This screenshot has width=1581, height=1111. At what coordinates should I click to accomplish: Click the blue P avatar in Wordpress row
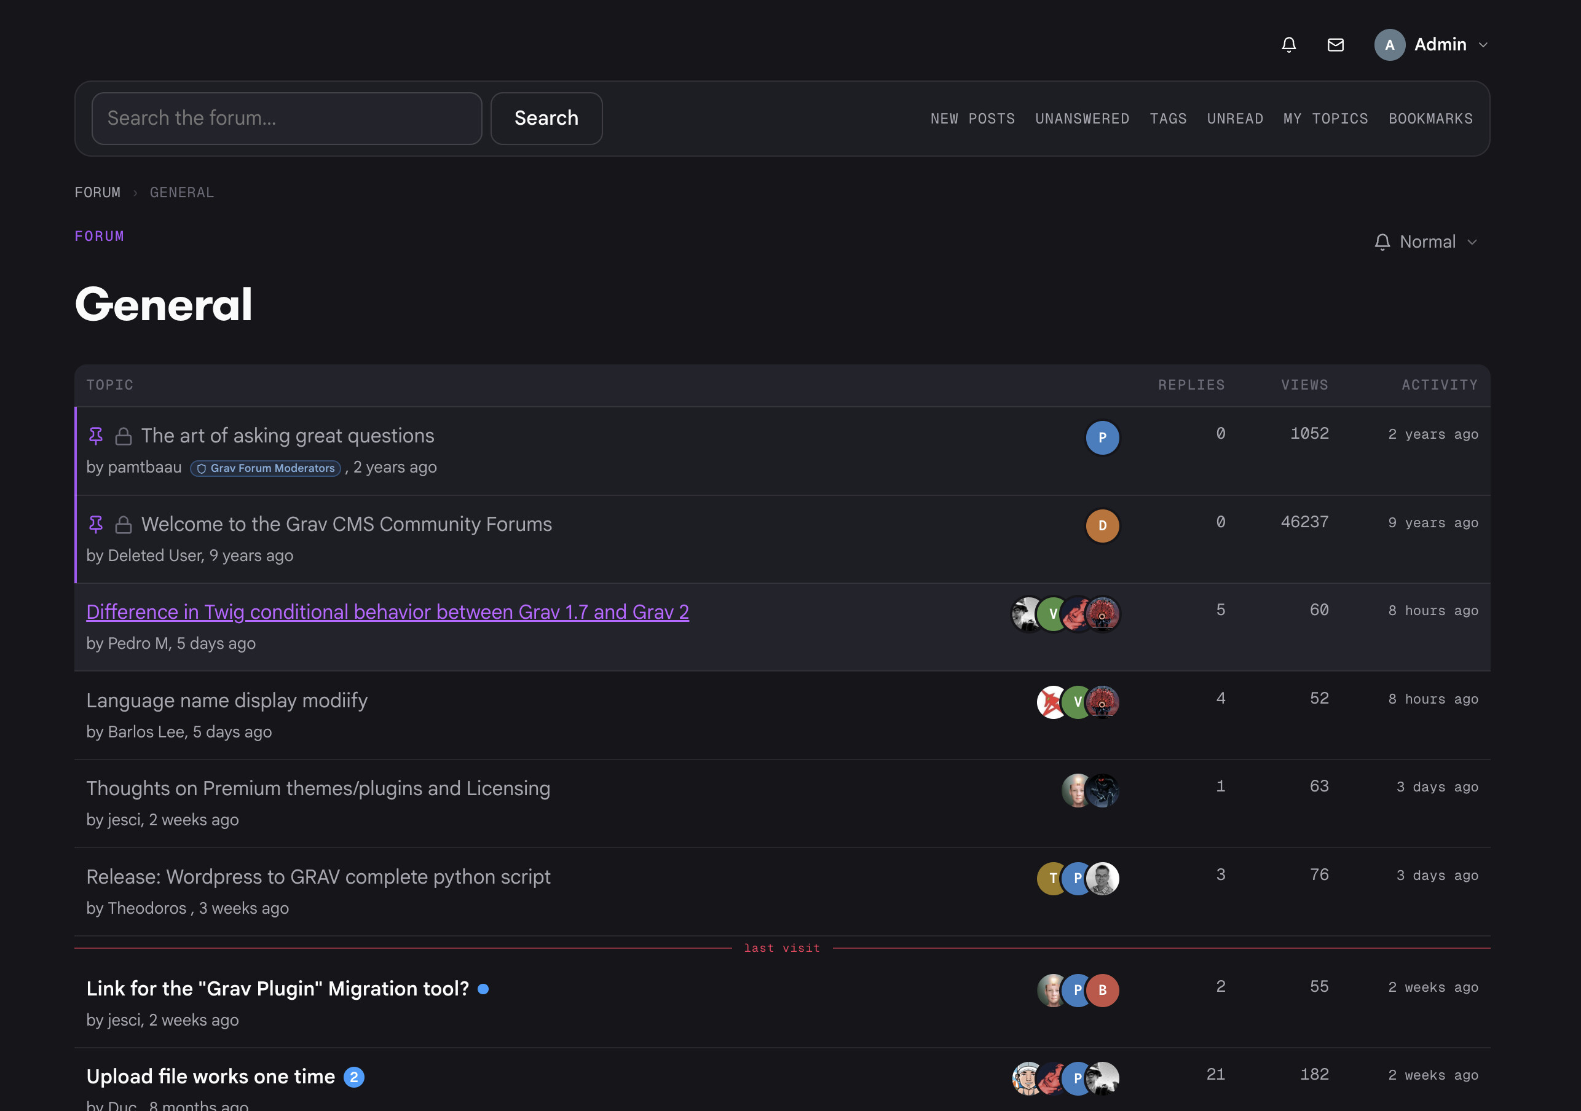click(1076, 878)
